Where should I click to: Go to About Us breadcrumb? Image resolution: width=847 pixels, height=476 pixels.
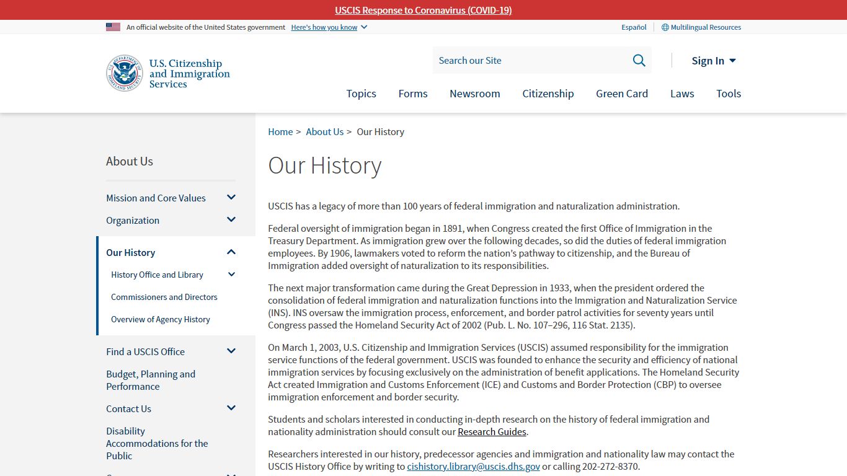point(324,131)
